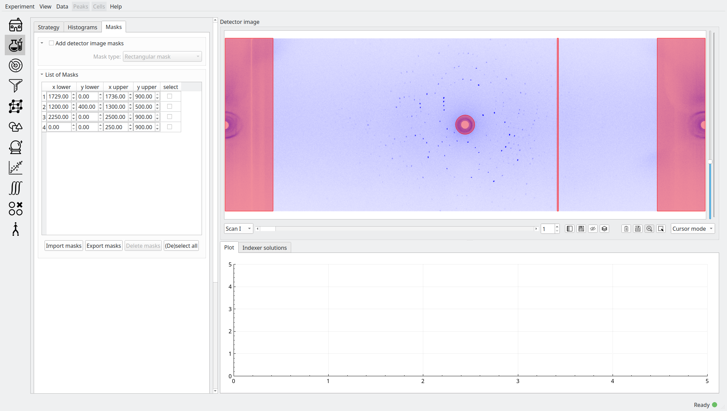This screenshot has width=727, height=411.
Task: Click the vertical intensity slider beside detector image
Action: click(710, 162)
